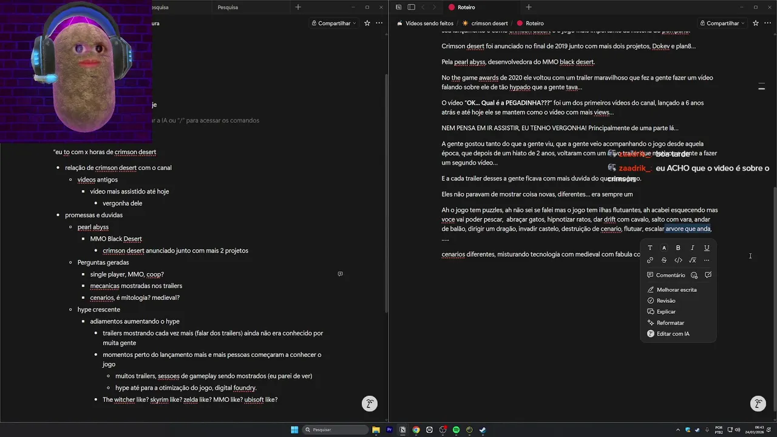Apply italic formatting to selected text
This screenshot has height=437, width=777.
pyautogui.click(x=693, y=248)
